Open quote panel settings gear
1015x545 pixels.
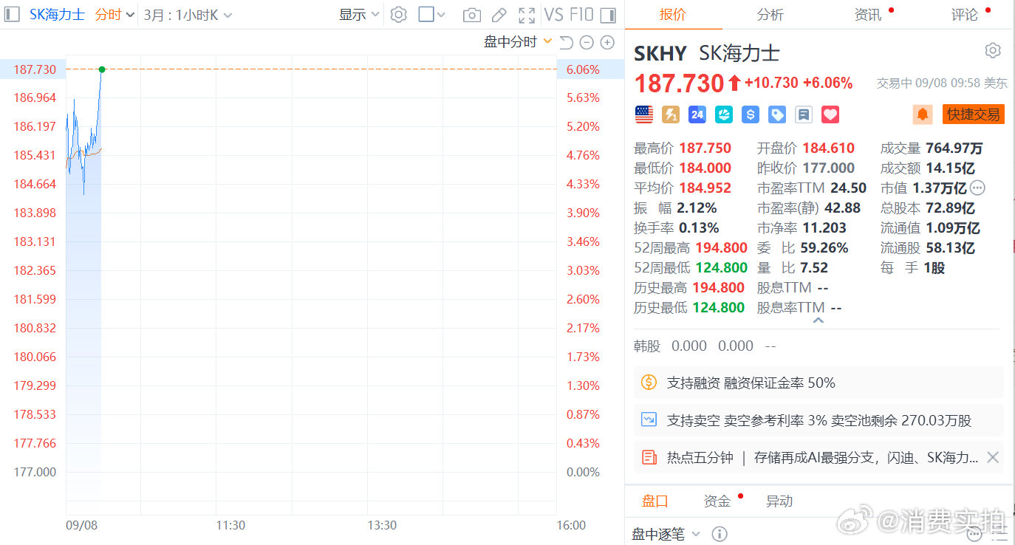point(993,50)
